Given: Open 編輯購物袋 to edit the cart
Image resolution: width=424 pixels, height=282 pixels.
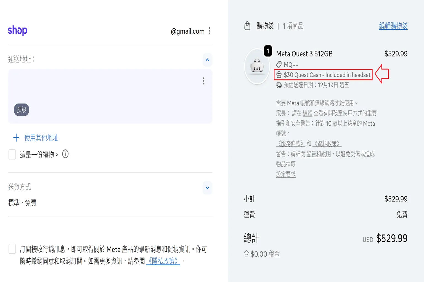Looking at the screenshot, I should (393, 26).
